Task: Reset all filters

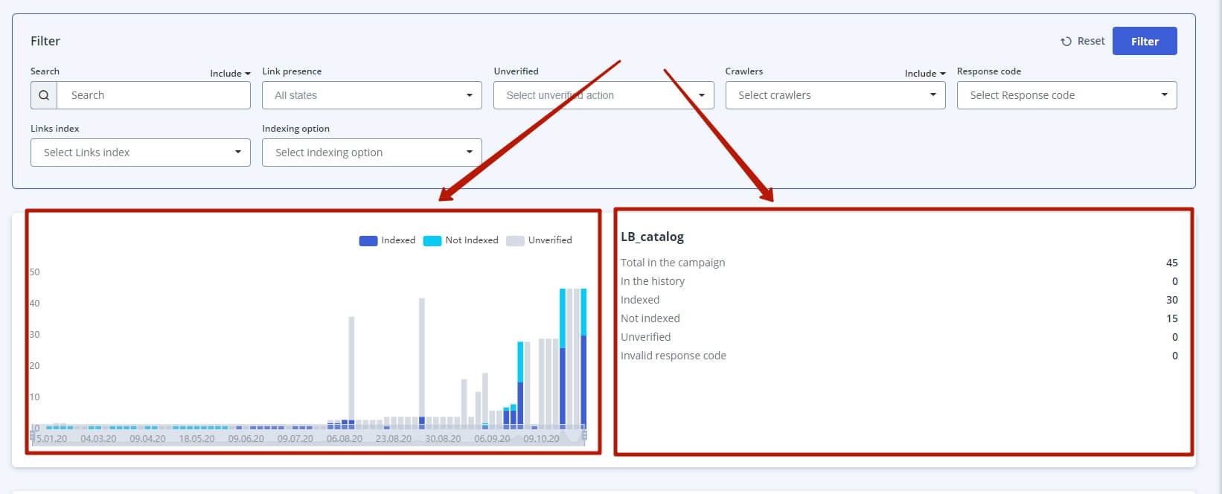Action: (x=1083, y=41)
